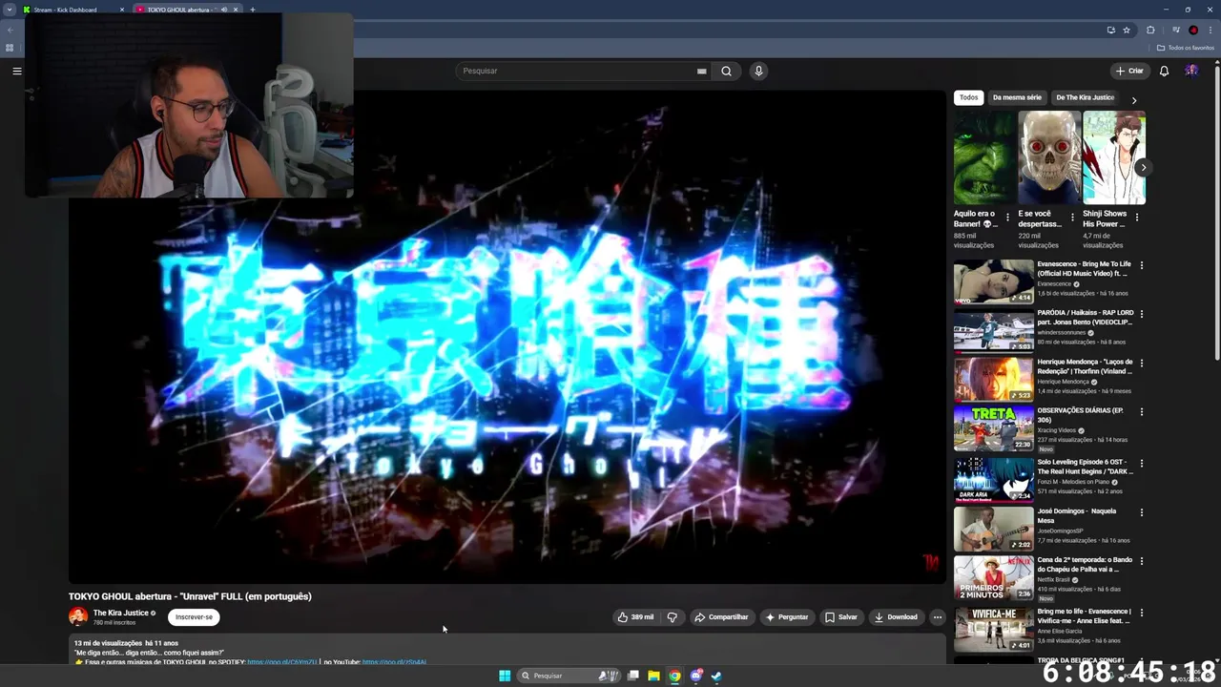The height and width of the screenshot is (687, 1221).
Task: Open the on-screen keyboard in the search box
Action: (x=701, y=71)
